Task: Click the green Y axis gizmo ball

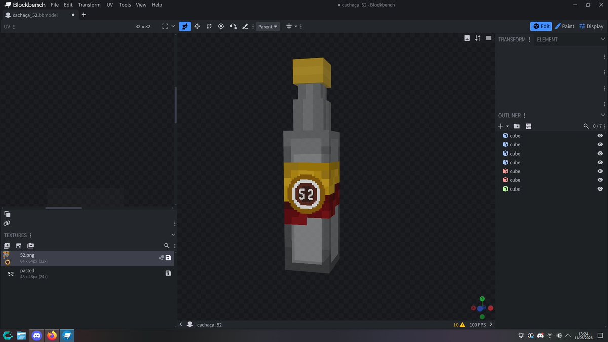Action: 482,299
